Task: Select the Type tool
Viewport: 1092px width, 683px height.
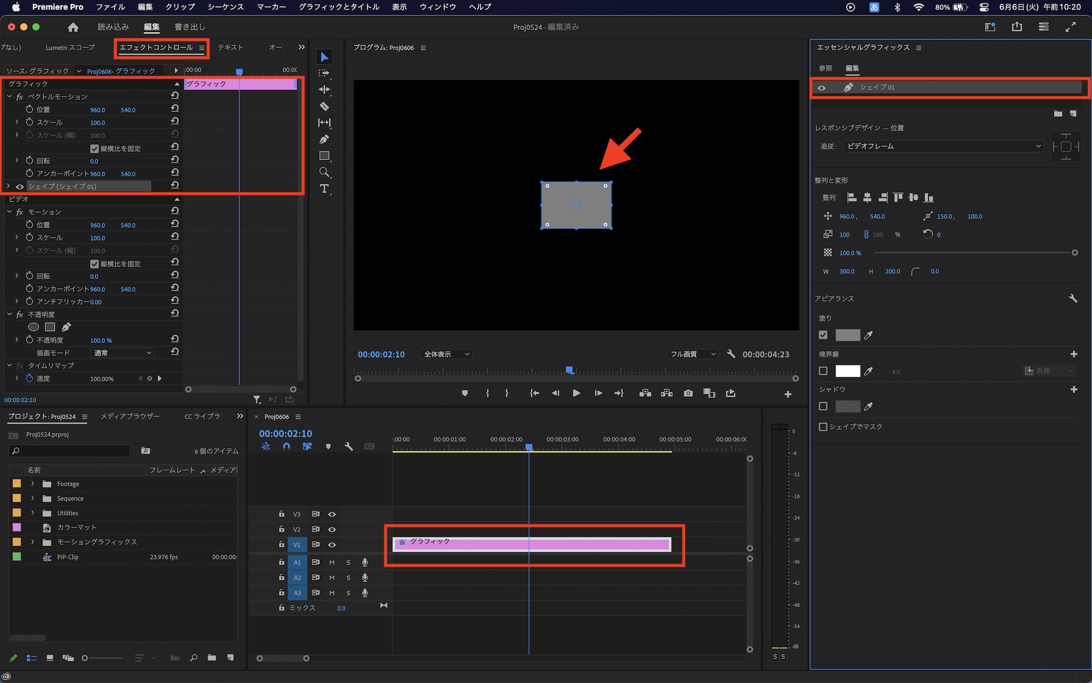Action: [324, 189]
